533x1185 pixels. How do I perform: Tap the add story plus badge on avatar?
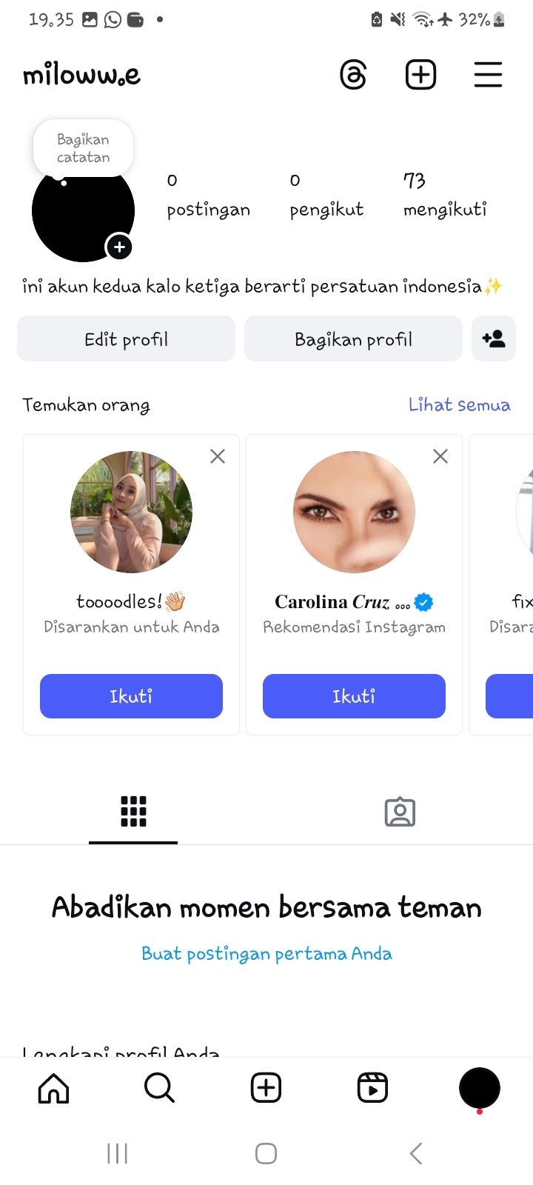click(119, 247)
